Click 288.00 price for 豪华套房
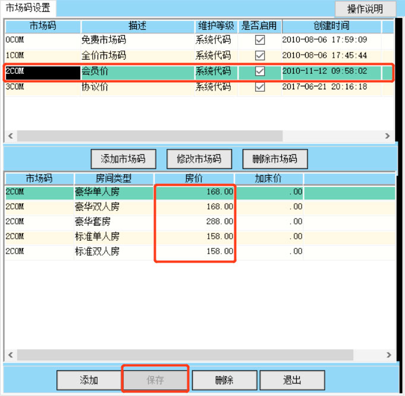This screenshot has width=405, height=396. click(220, 222)
